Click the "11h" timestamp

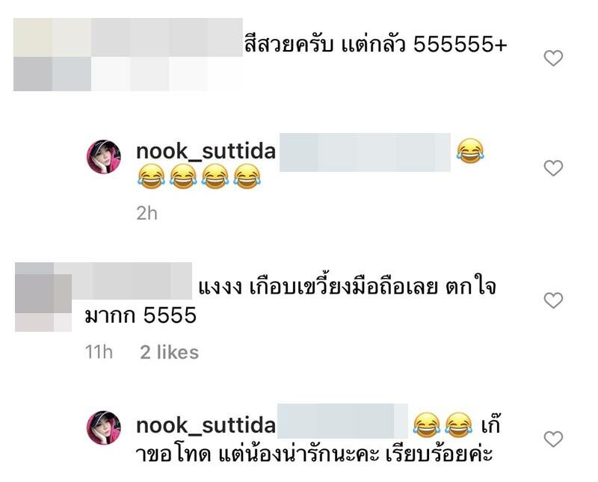99,352
